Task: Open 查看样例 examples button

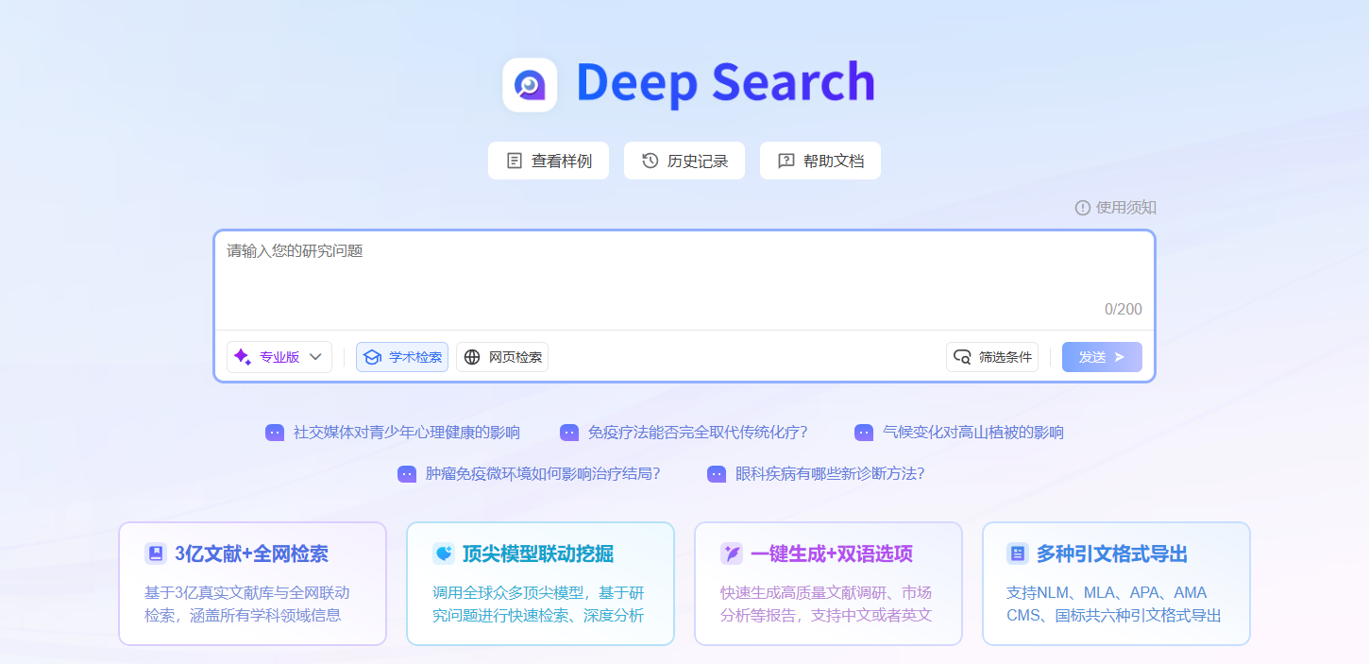Action: click(x=549, y=161)
